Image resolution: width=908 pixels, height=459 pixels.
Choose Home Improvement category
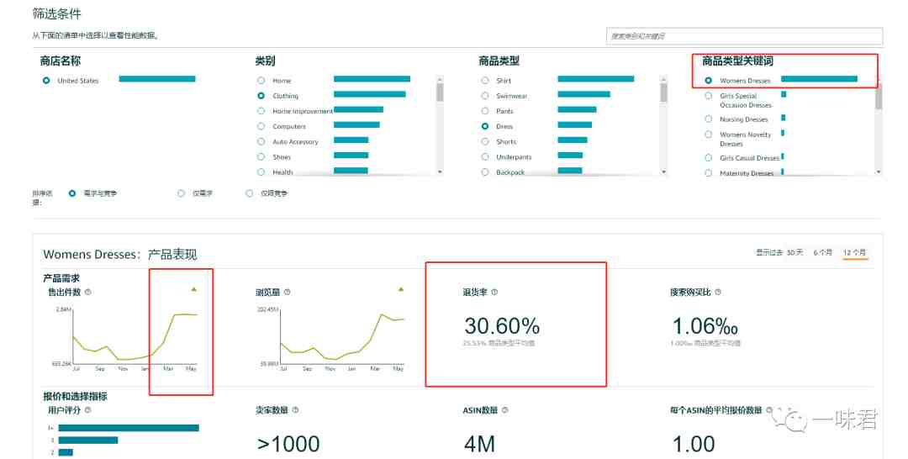coord(261,111)
